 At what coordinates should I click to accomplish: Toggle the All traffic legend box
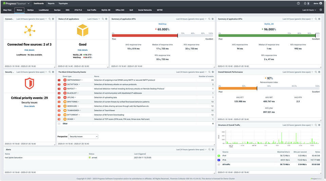pyautogui.click(x=219, y=164)
